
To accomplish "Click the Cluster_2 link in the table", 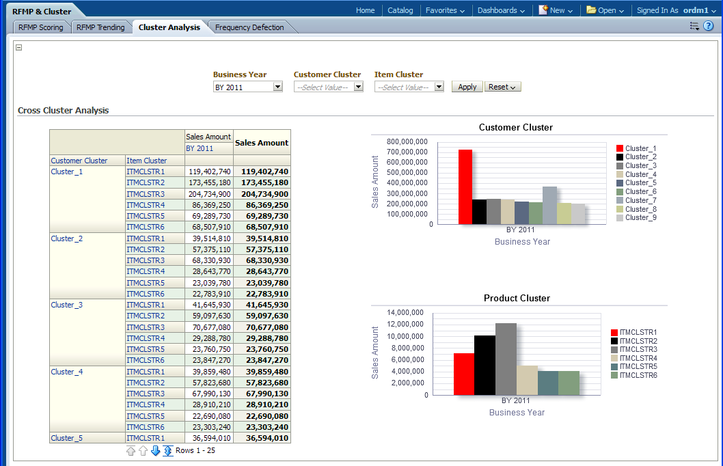I will click(67, 238).
